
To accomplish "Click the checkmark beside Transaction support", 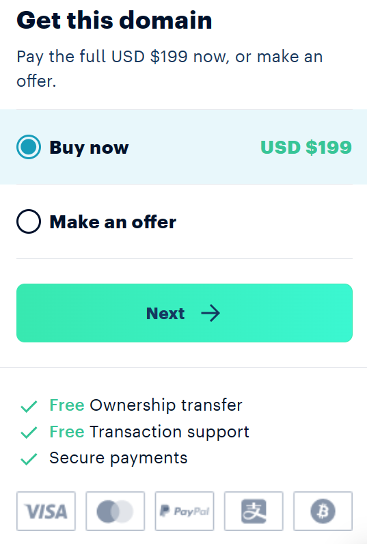I will point(29,433).
